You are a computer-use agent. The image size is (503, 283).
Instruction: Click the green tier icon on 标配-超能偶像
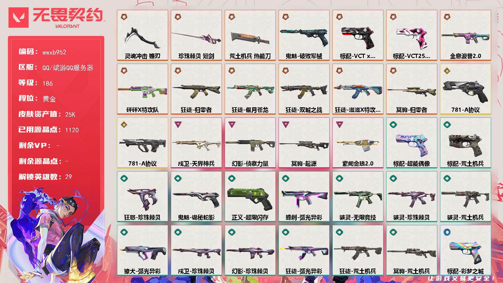click(393, 125)
